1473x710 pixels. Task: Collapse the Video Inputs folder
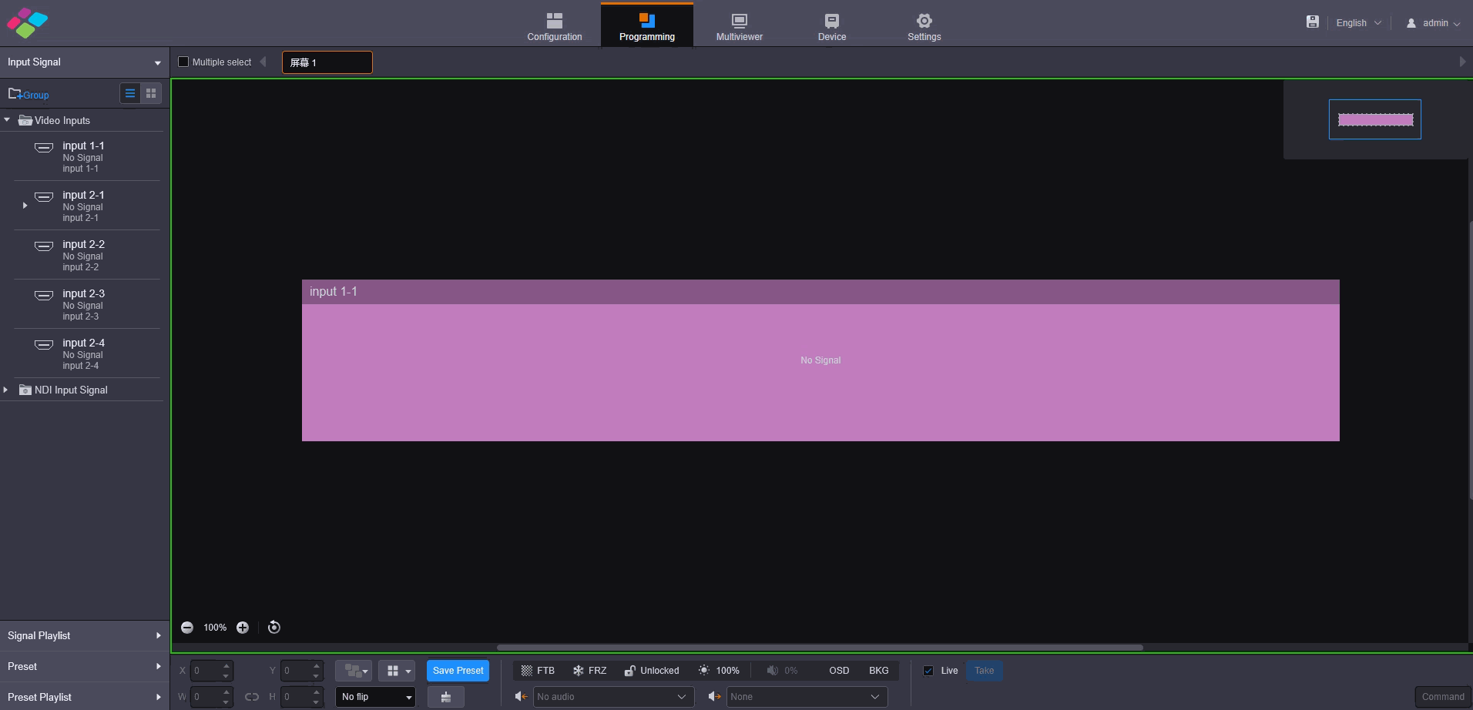tap(7, 120)
